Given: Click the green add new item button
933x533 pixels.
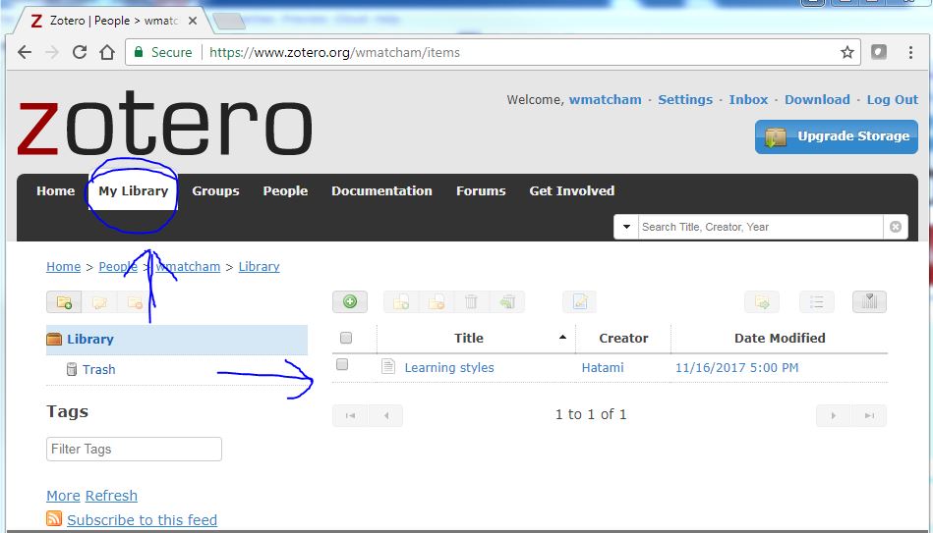Looking at the screenshot, I should click(x=350, y=302).
